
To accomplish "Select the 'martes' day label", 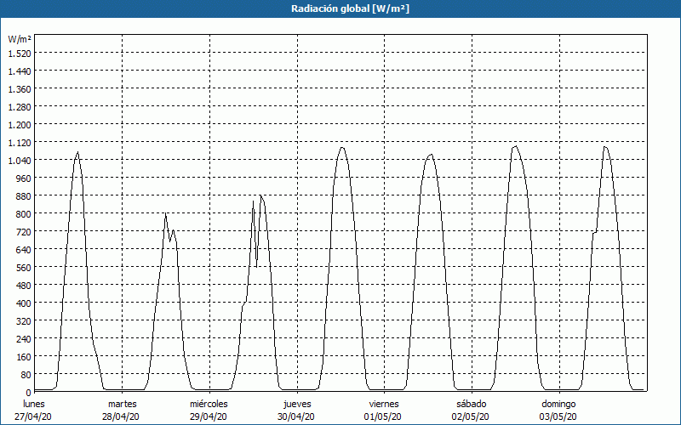I will [x=122, y=403].
